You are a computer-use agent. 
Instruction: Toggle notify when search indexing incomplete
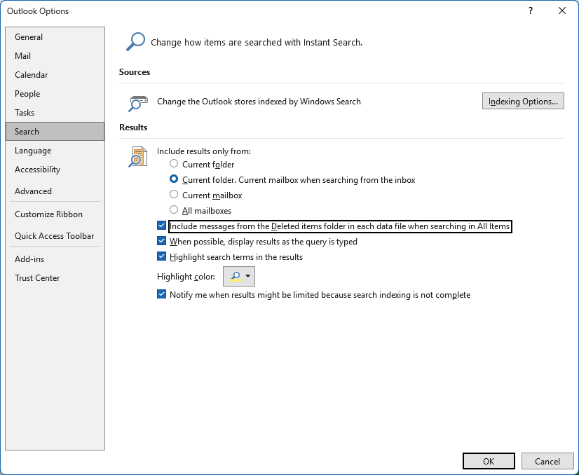[162, 295]
